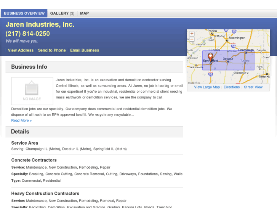277x208 pixels.
Task: Click the Send to Phone link
Action: [x=52, y=50]
